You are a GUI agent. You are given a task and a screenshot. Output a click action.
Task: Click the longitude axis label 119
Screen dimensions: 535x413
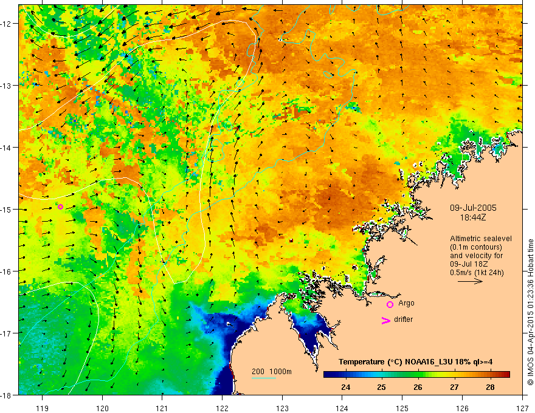(x=42, y=408)
